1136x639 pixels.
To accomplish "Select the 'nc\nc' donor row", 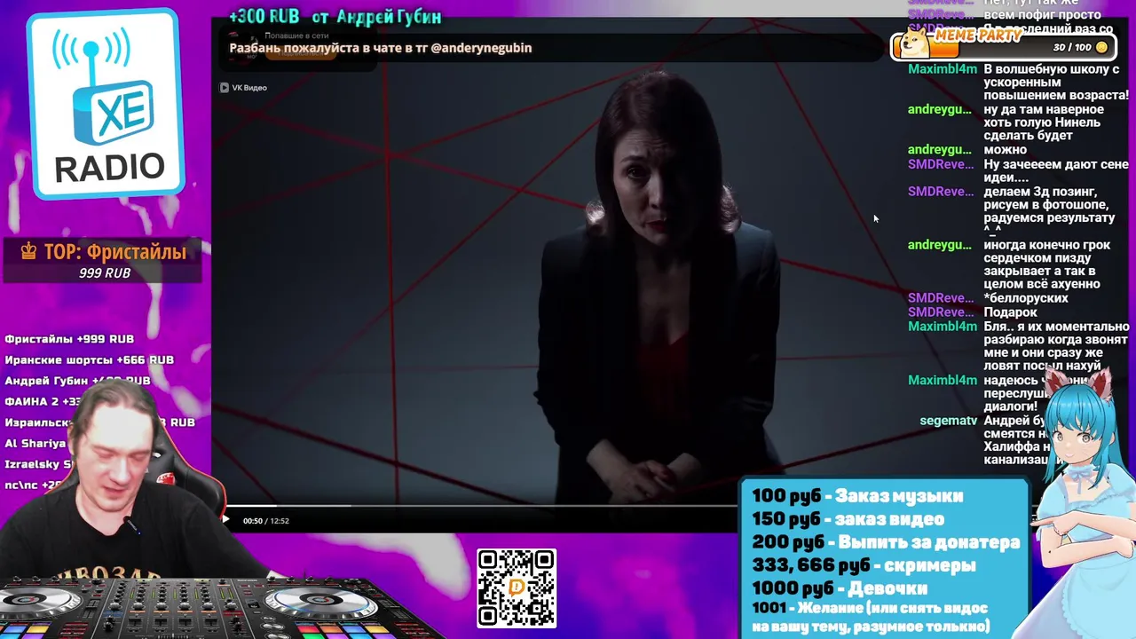I will pyautogui.click(x=34, y=485).
